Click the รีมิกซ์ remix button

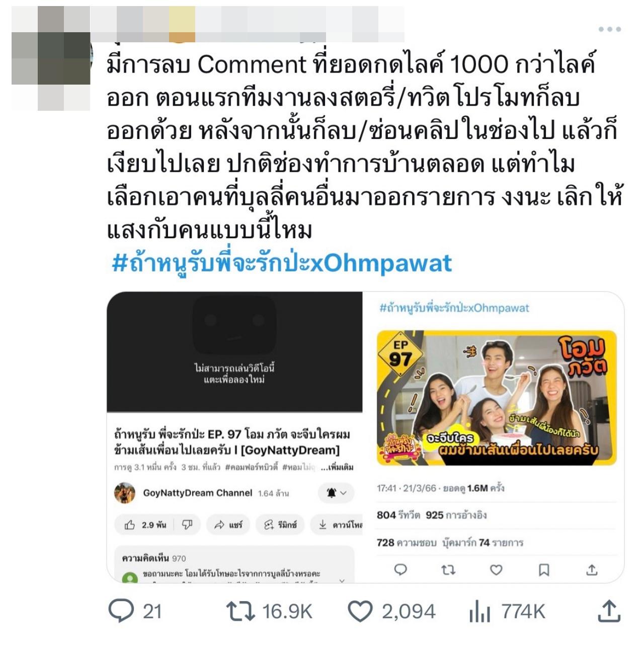point(280,525)
